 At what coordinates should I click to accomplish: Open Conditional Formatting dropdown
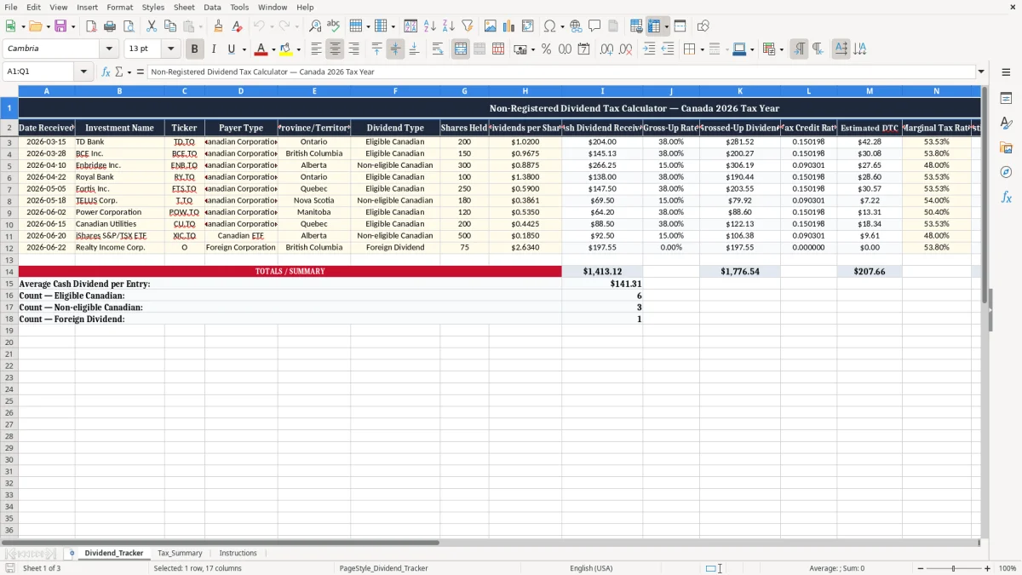tap(781, 49)
